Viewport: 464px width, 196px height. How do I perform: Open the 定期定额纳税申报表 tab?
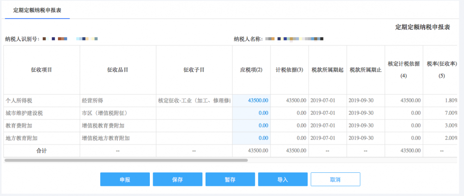pos(37,10)
